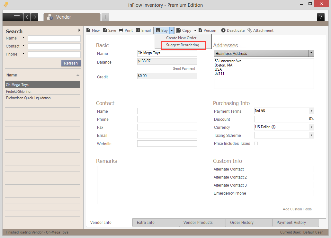Click the Alternate Contact 3 field
The width and height of the screenshot is (331, 238).
[284, 185]
